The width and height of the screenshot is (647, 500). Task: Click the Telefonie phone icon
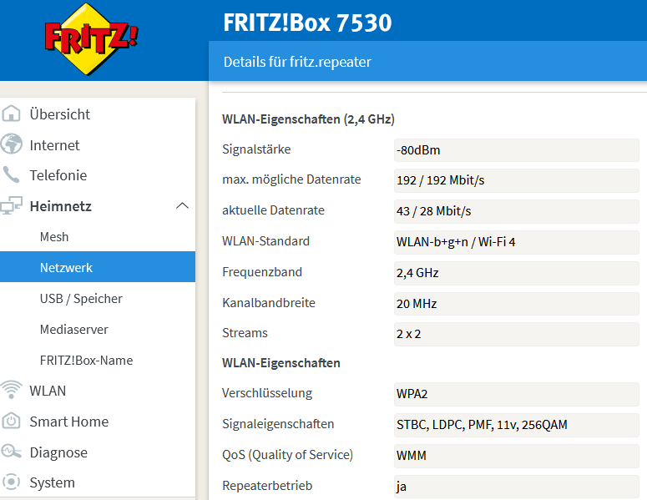pyautogui.click(x=11, y=174)
